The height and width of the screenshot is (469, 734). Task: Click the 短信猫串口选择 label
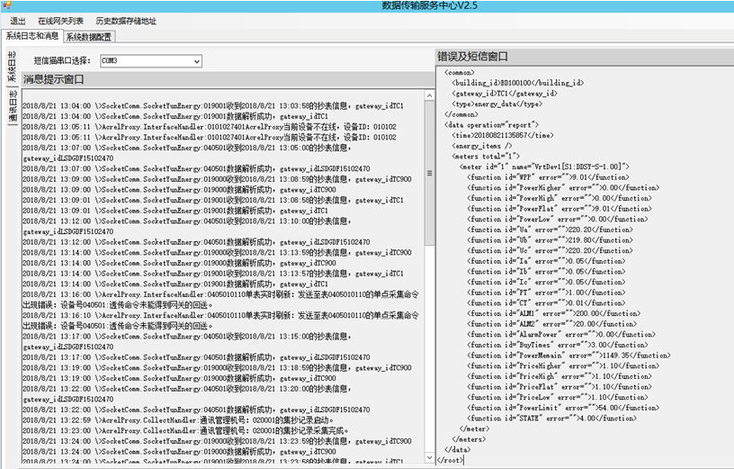[x=62, y=61]
